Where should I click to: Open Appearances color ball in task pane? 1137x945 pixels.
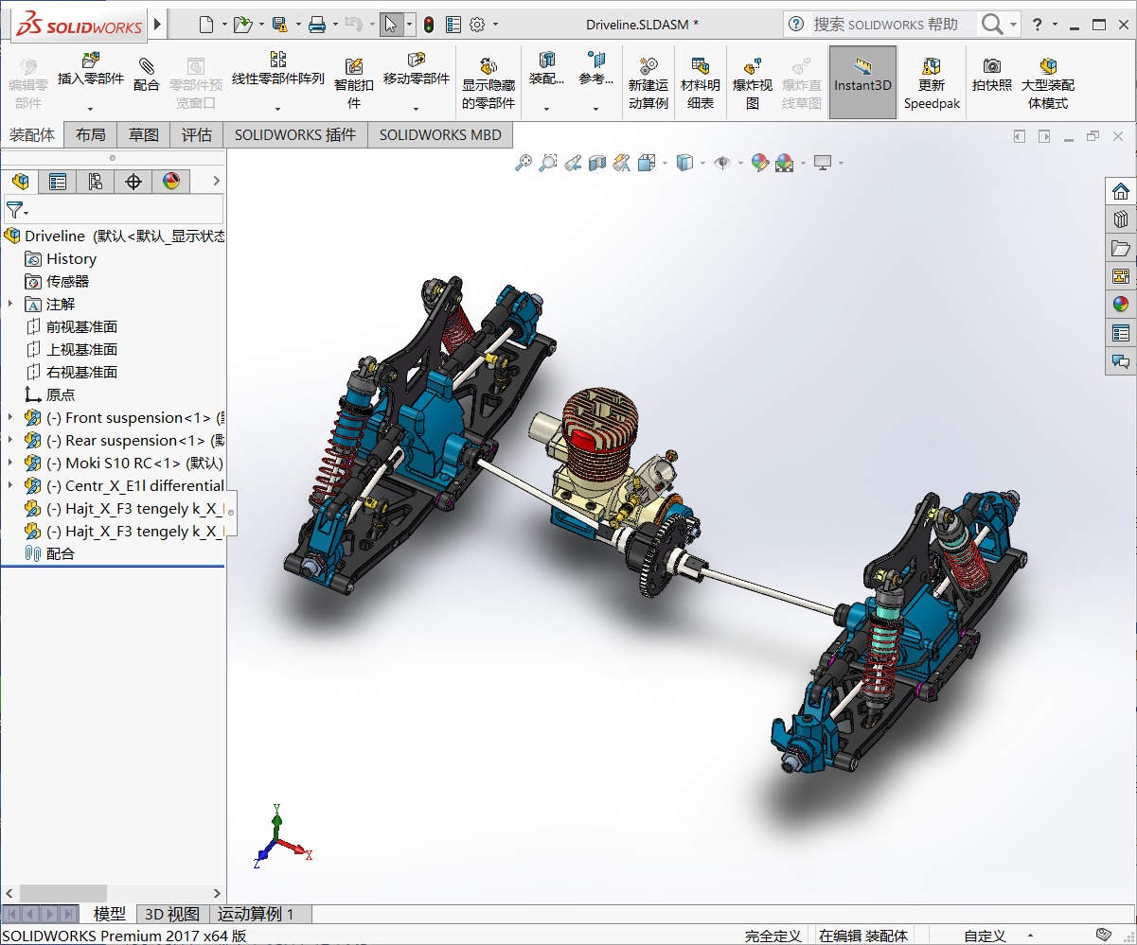(x=1121, y=304)
